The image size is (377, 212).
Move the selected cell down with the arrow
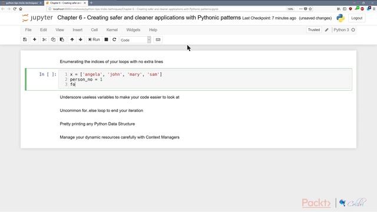80,39
